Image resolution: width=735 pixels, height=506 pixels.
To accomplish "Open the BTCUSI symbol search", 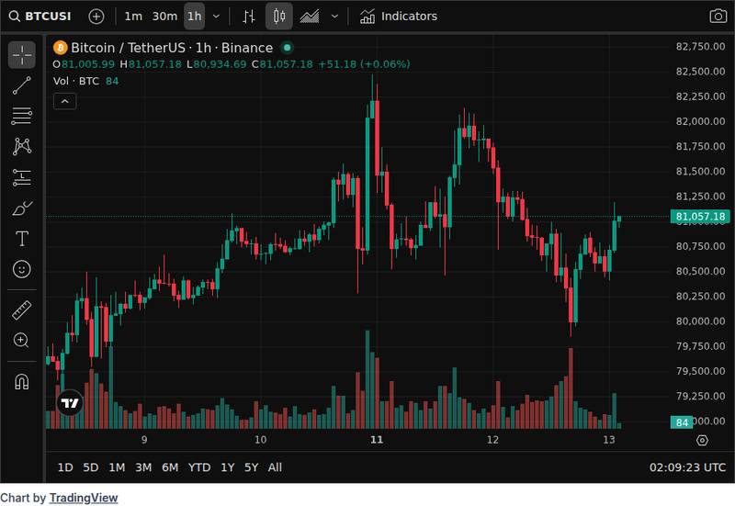I will [40, 17].
